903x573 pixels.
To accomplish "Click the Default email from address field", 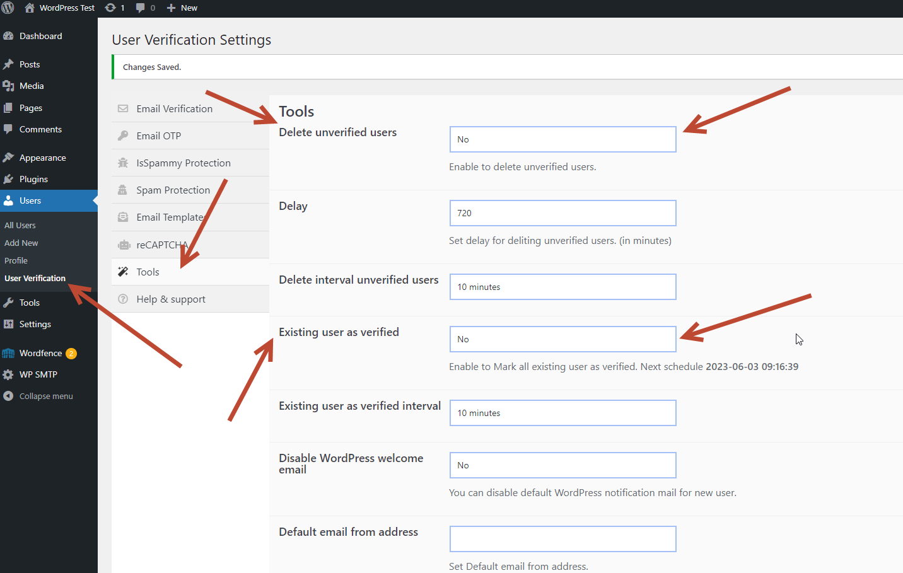I will click(x=562, y=539).
